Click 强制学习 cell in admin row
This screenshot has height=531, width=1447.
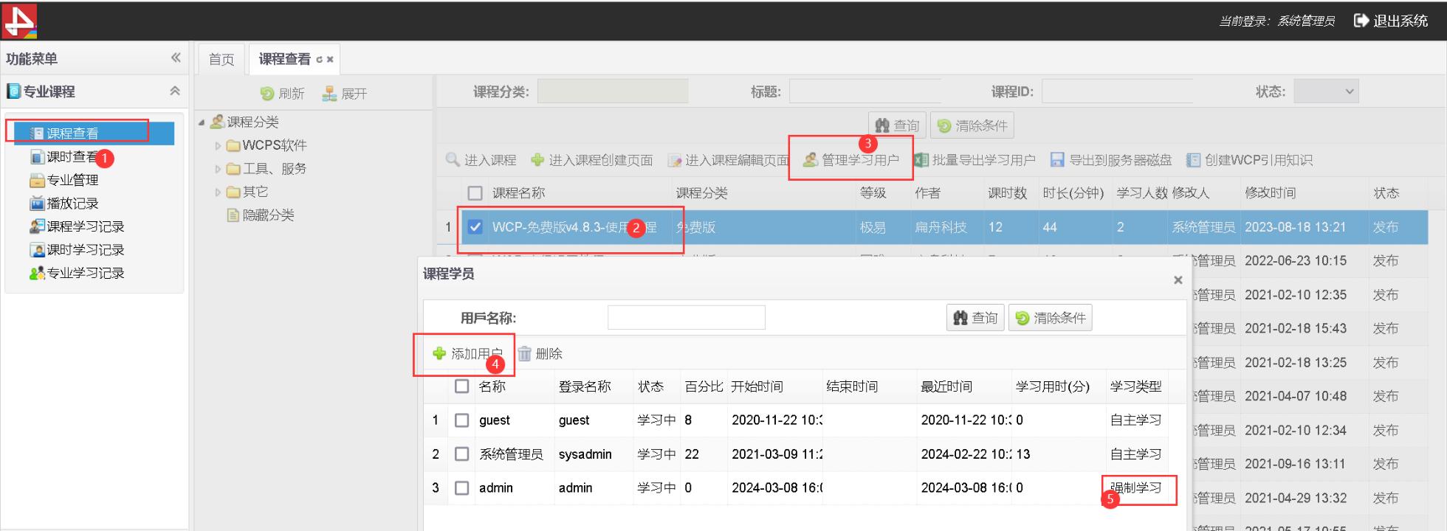pos(1136,488)
